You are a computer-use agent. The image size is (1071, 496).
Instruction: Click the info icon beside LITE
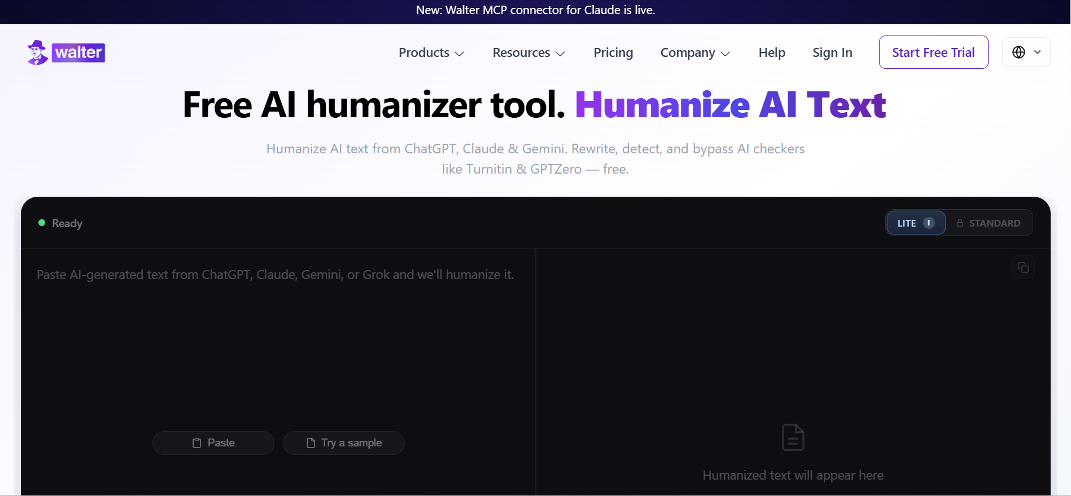tap(929, 223)
